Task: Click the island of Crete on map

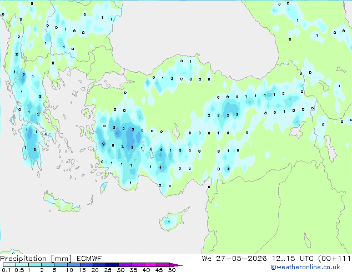Action: tap(62, 203)
